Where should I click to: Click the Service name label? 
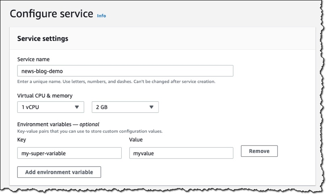coord(34,59)
